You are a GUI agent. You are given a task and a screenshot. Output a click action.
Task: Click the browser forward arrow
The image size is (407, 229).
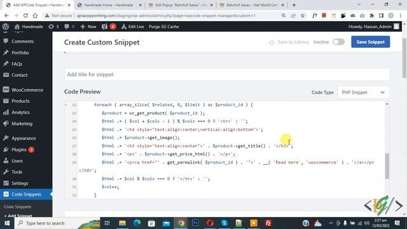click(16, 15)
